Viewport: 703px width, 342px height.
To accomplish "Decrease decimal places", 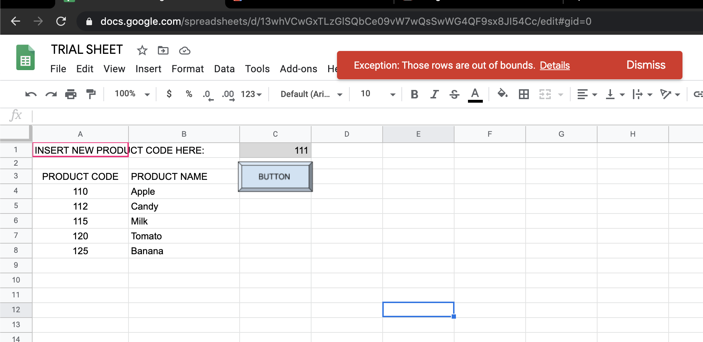I will pos(207,94).
